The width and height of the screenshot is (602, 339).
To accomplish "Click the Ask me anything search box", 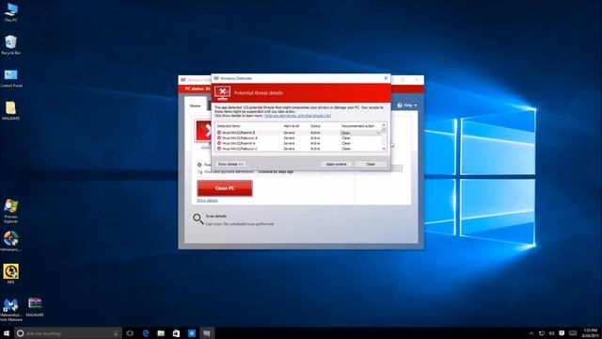I will pos(69,333).
